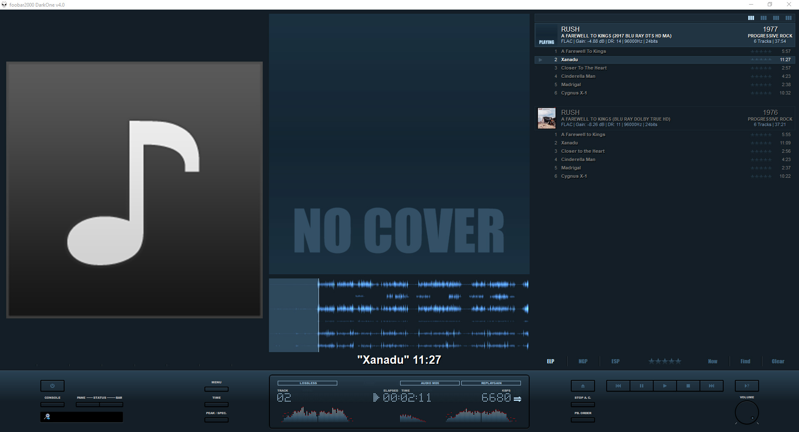Toggle the Menu button
The width and height of the screenshot is (799, 432).
[x=217, y=389]
